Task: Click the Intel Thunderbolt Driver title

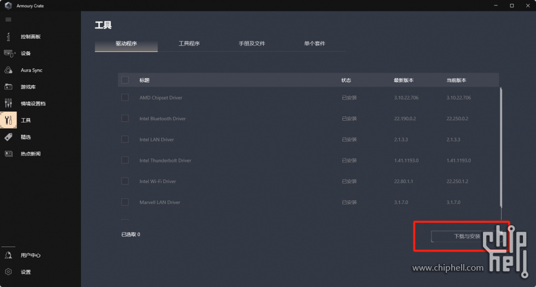Action: pos(165,160)
